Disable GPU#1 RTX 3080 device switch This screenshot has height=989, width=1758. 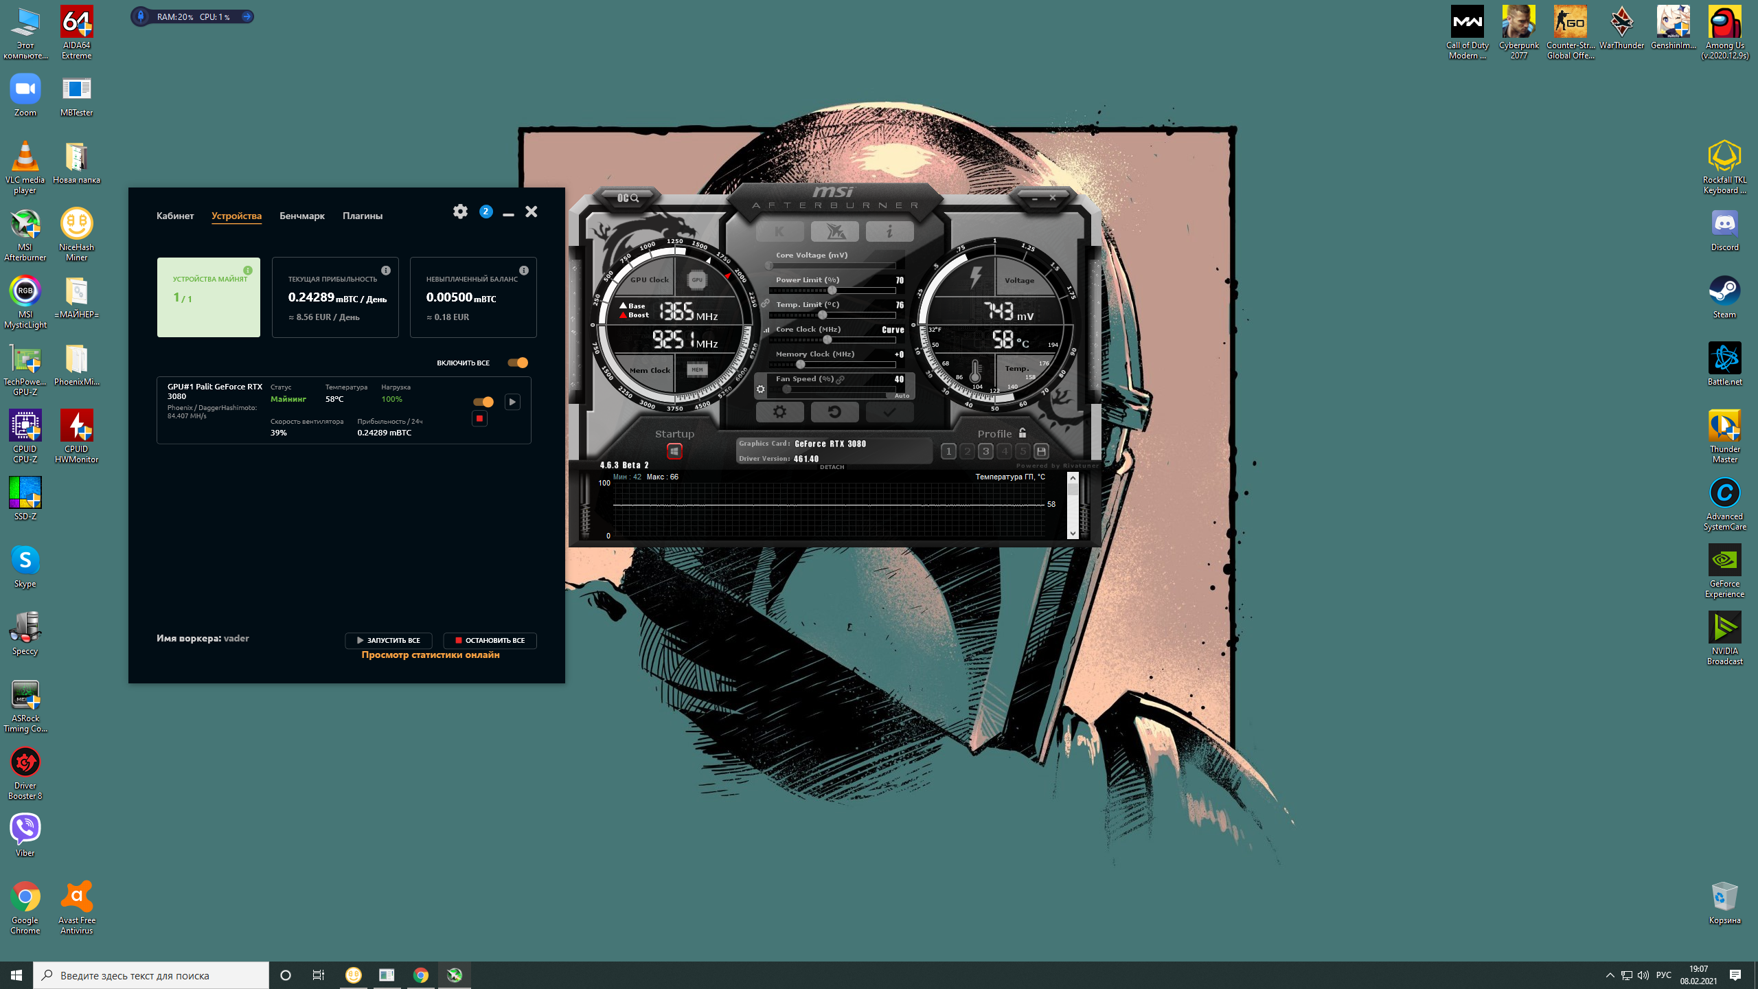coord(483,402)
